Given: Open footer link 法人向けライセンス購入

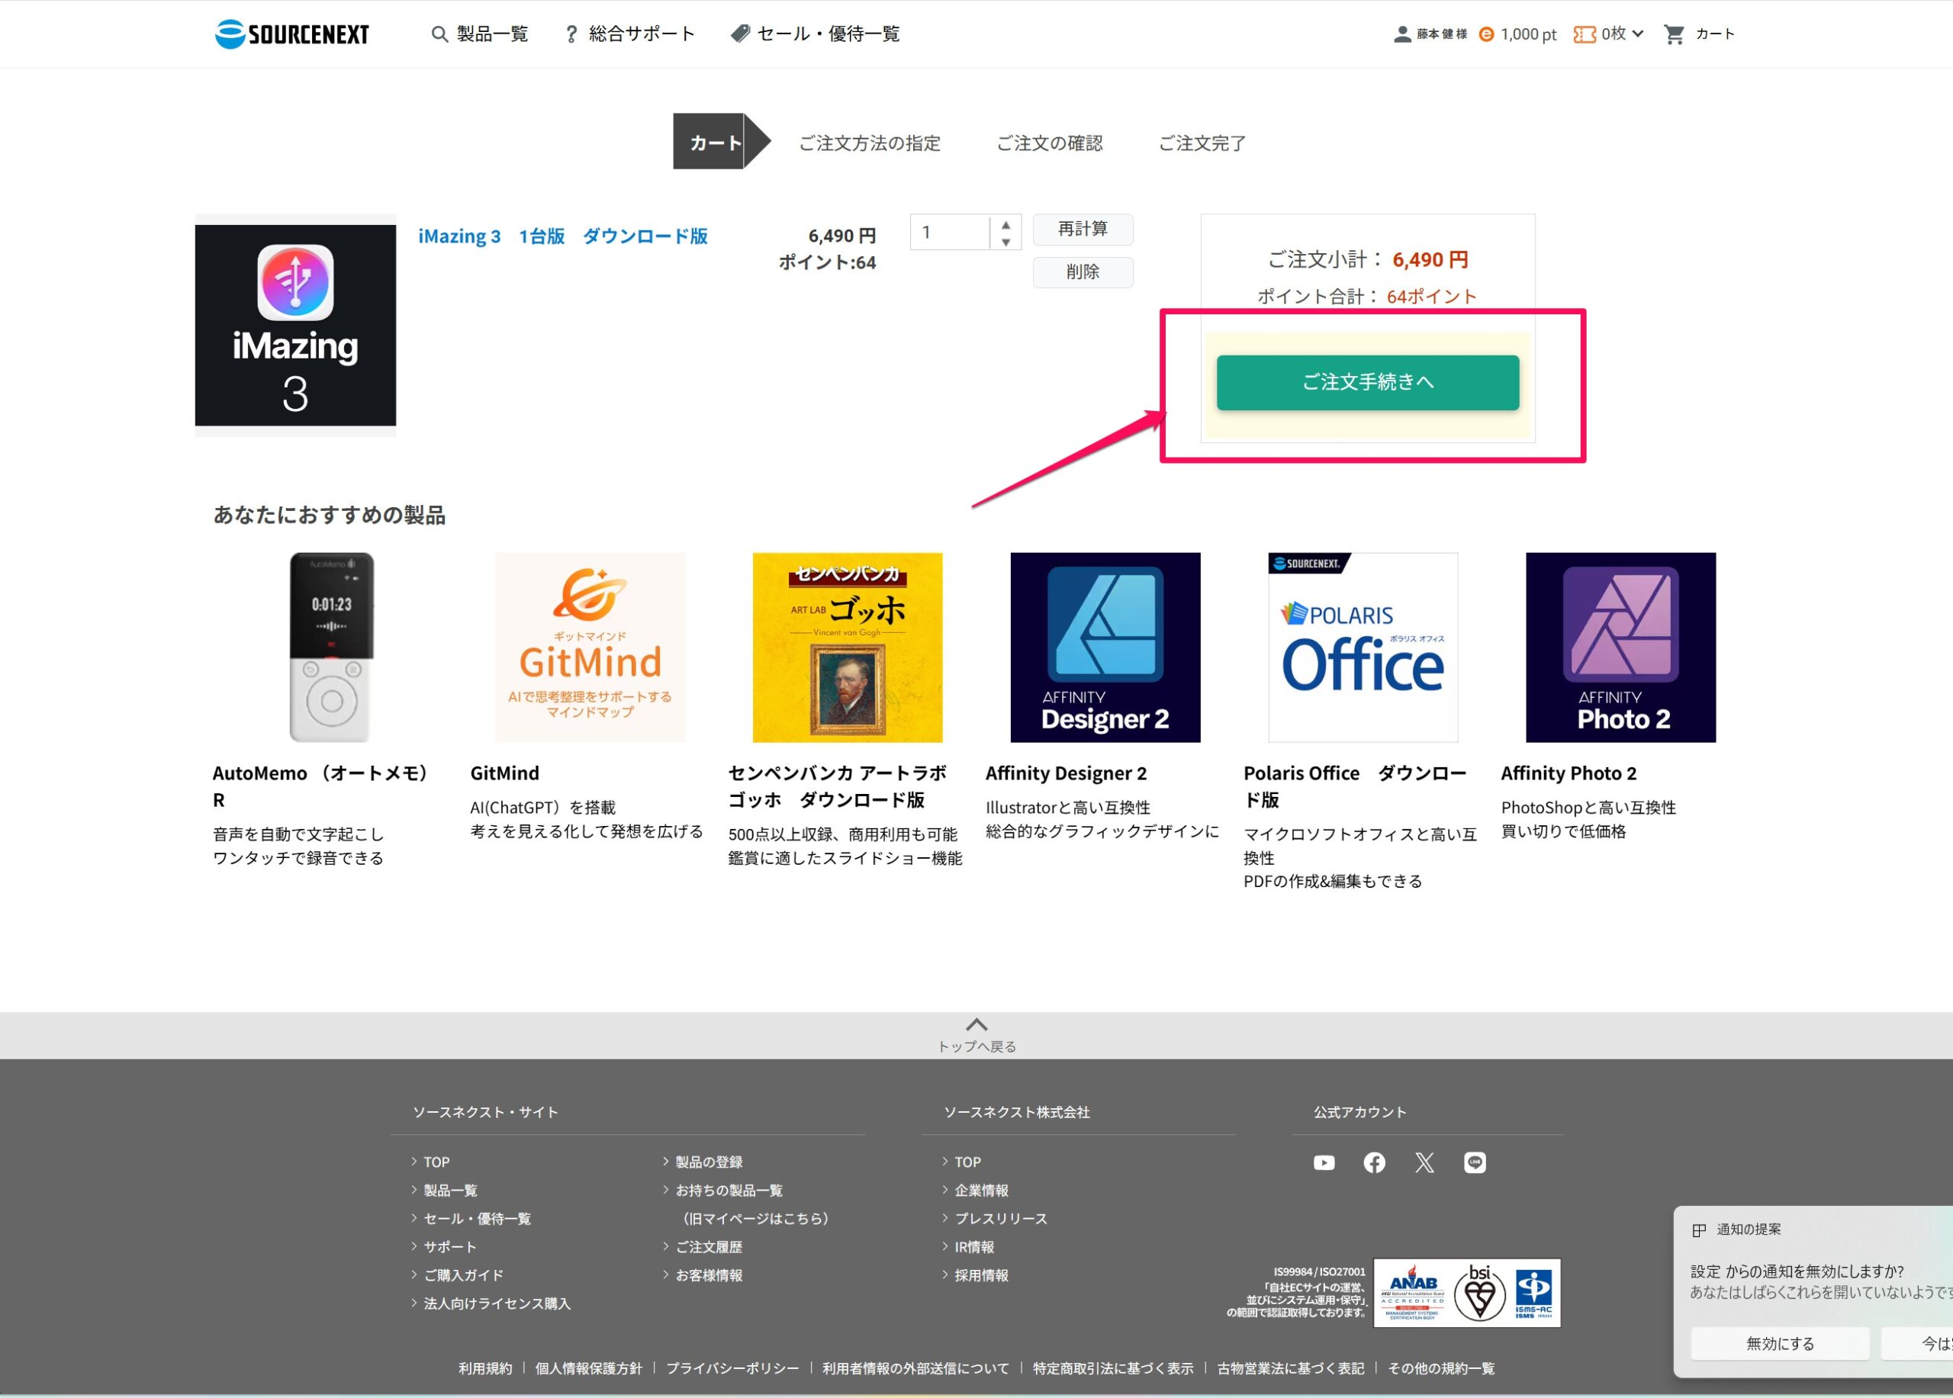Looking at the screenshot, I should pos(497,1304).
